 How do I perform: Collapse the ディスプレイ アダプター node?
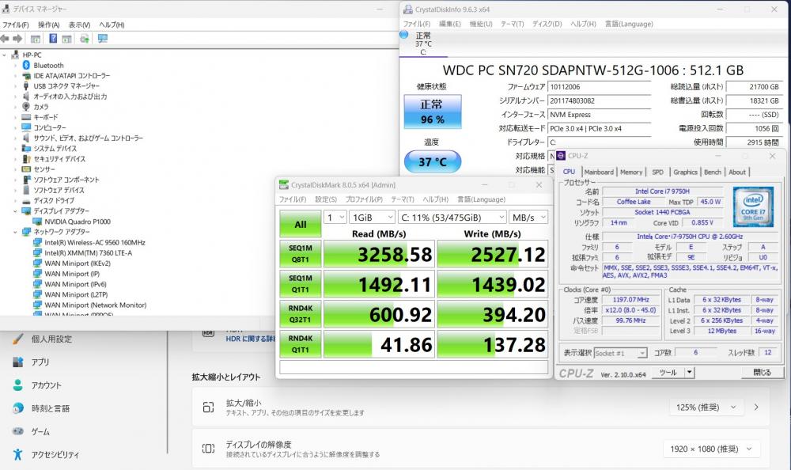(15, 211)
